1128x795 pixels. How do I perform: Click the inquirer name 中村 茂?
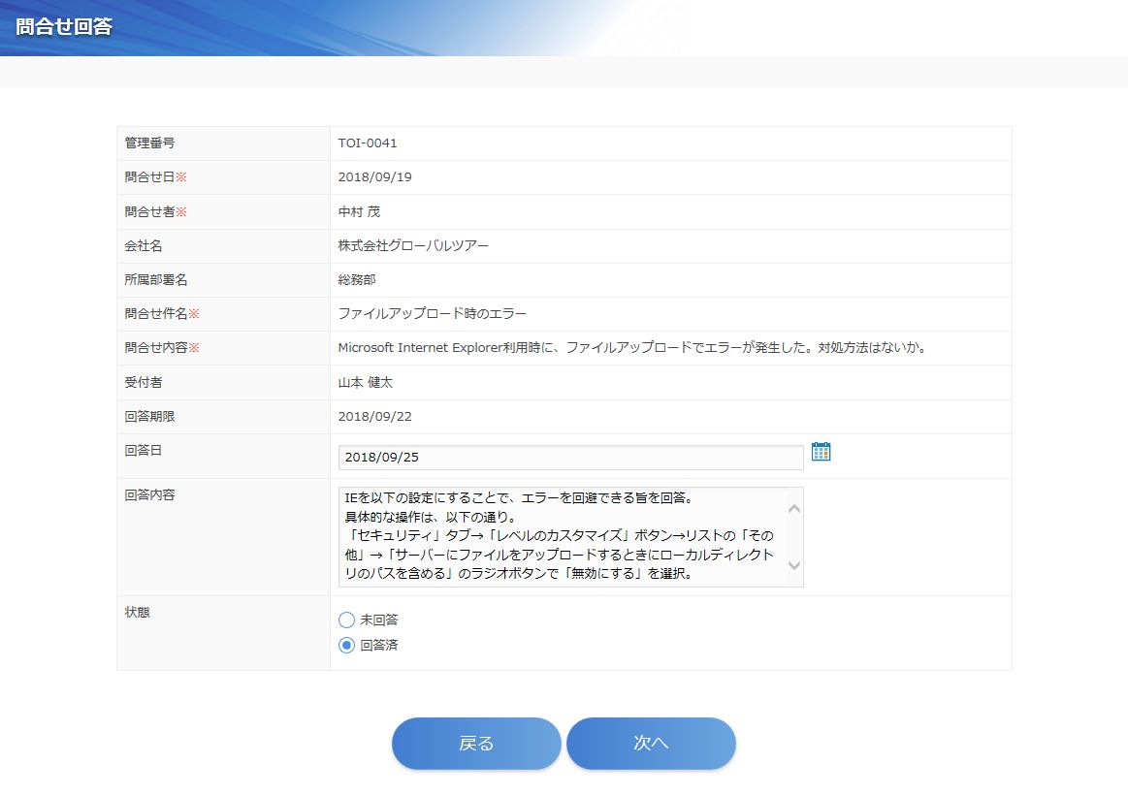(359, 211)
